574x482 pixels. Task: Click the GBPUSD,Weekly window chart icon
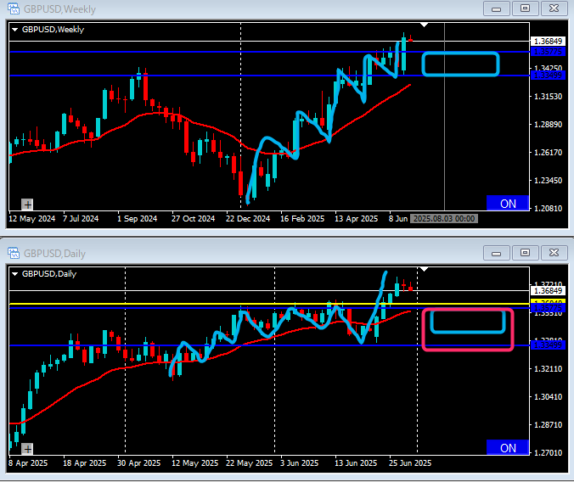coord(14,8)
